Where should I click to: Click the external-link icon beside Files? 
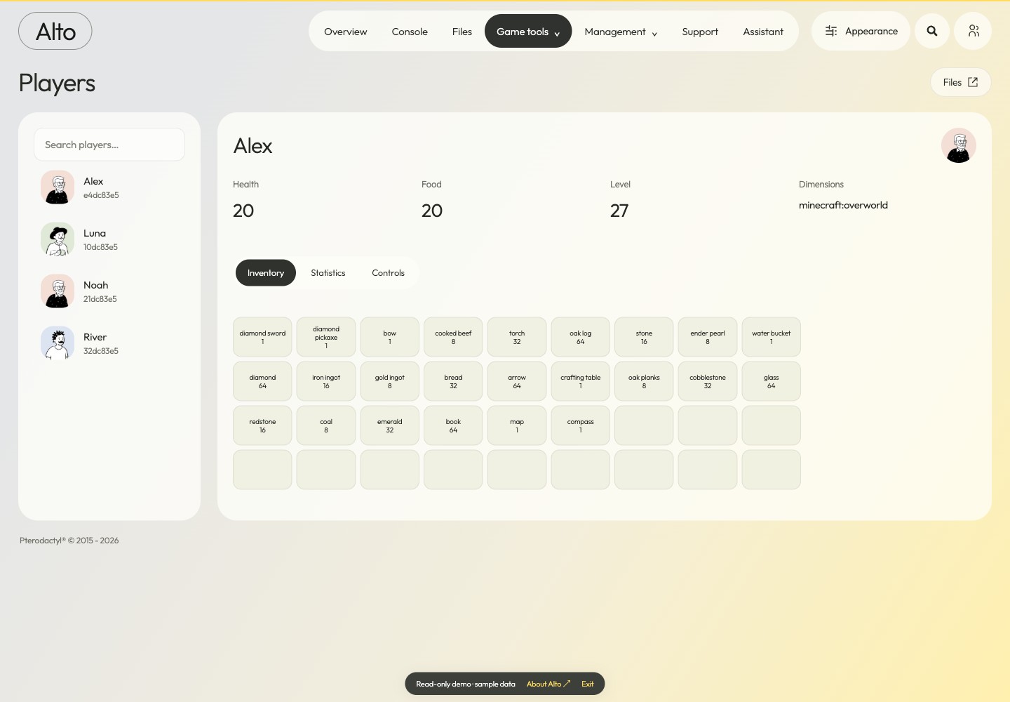click(x=973, y=82)
